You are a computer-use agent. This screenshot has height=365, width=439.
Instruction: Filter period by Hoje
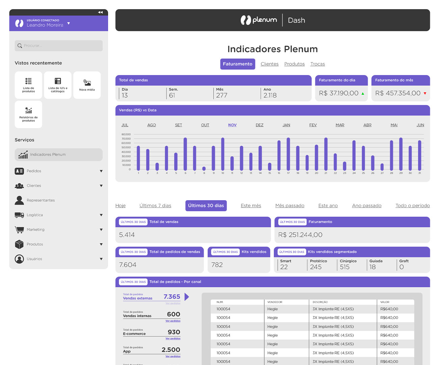[121, 205]
